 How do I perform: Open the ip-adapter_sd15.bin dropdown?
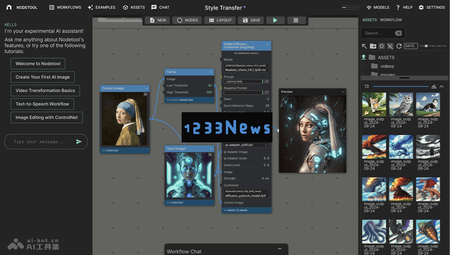click(246, 145)
